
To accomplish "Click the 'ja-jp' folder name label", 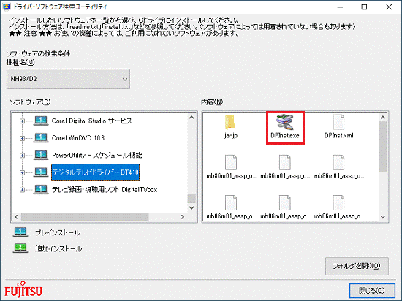I will click(231, 135).
